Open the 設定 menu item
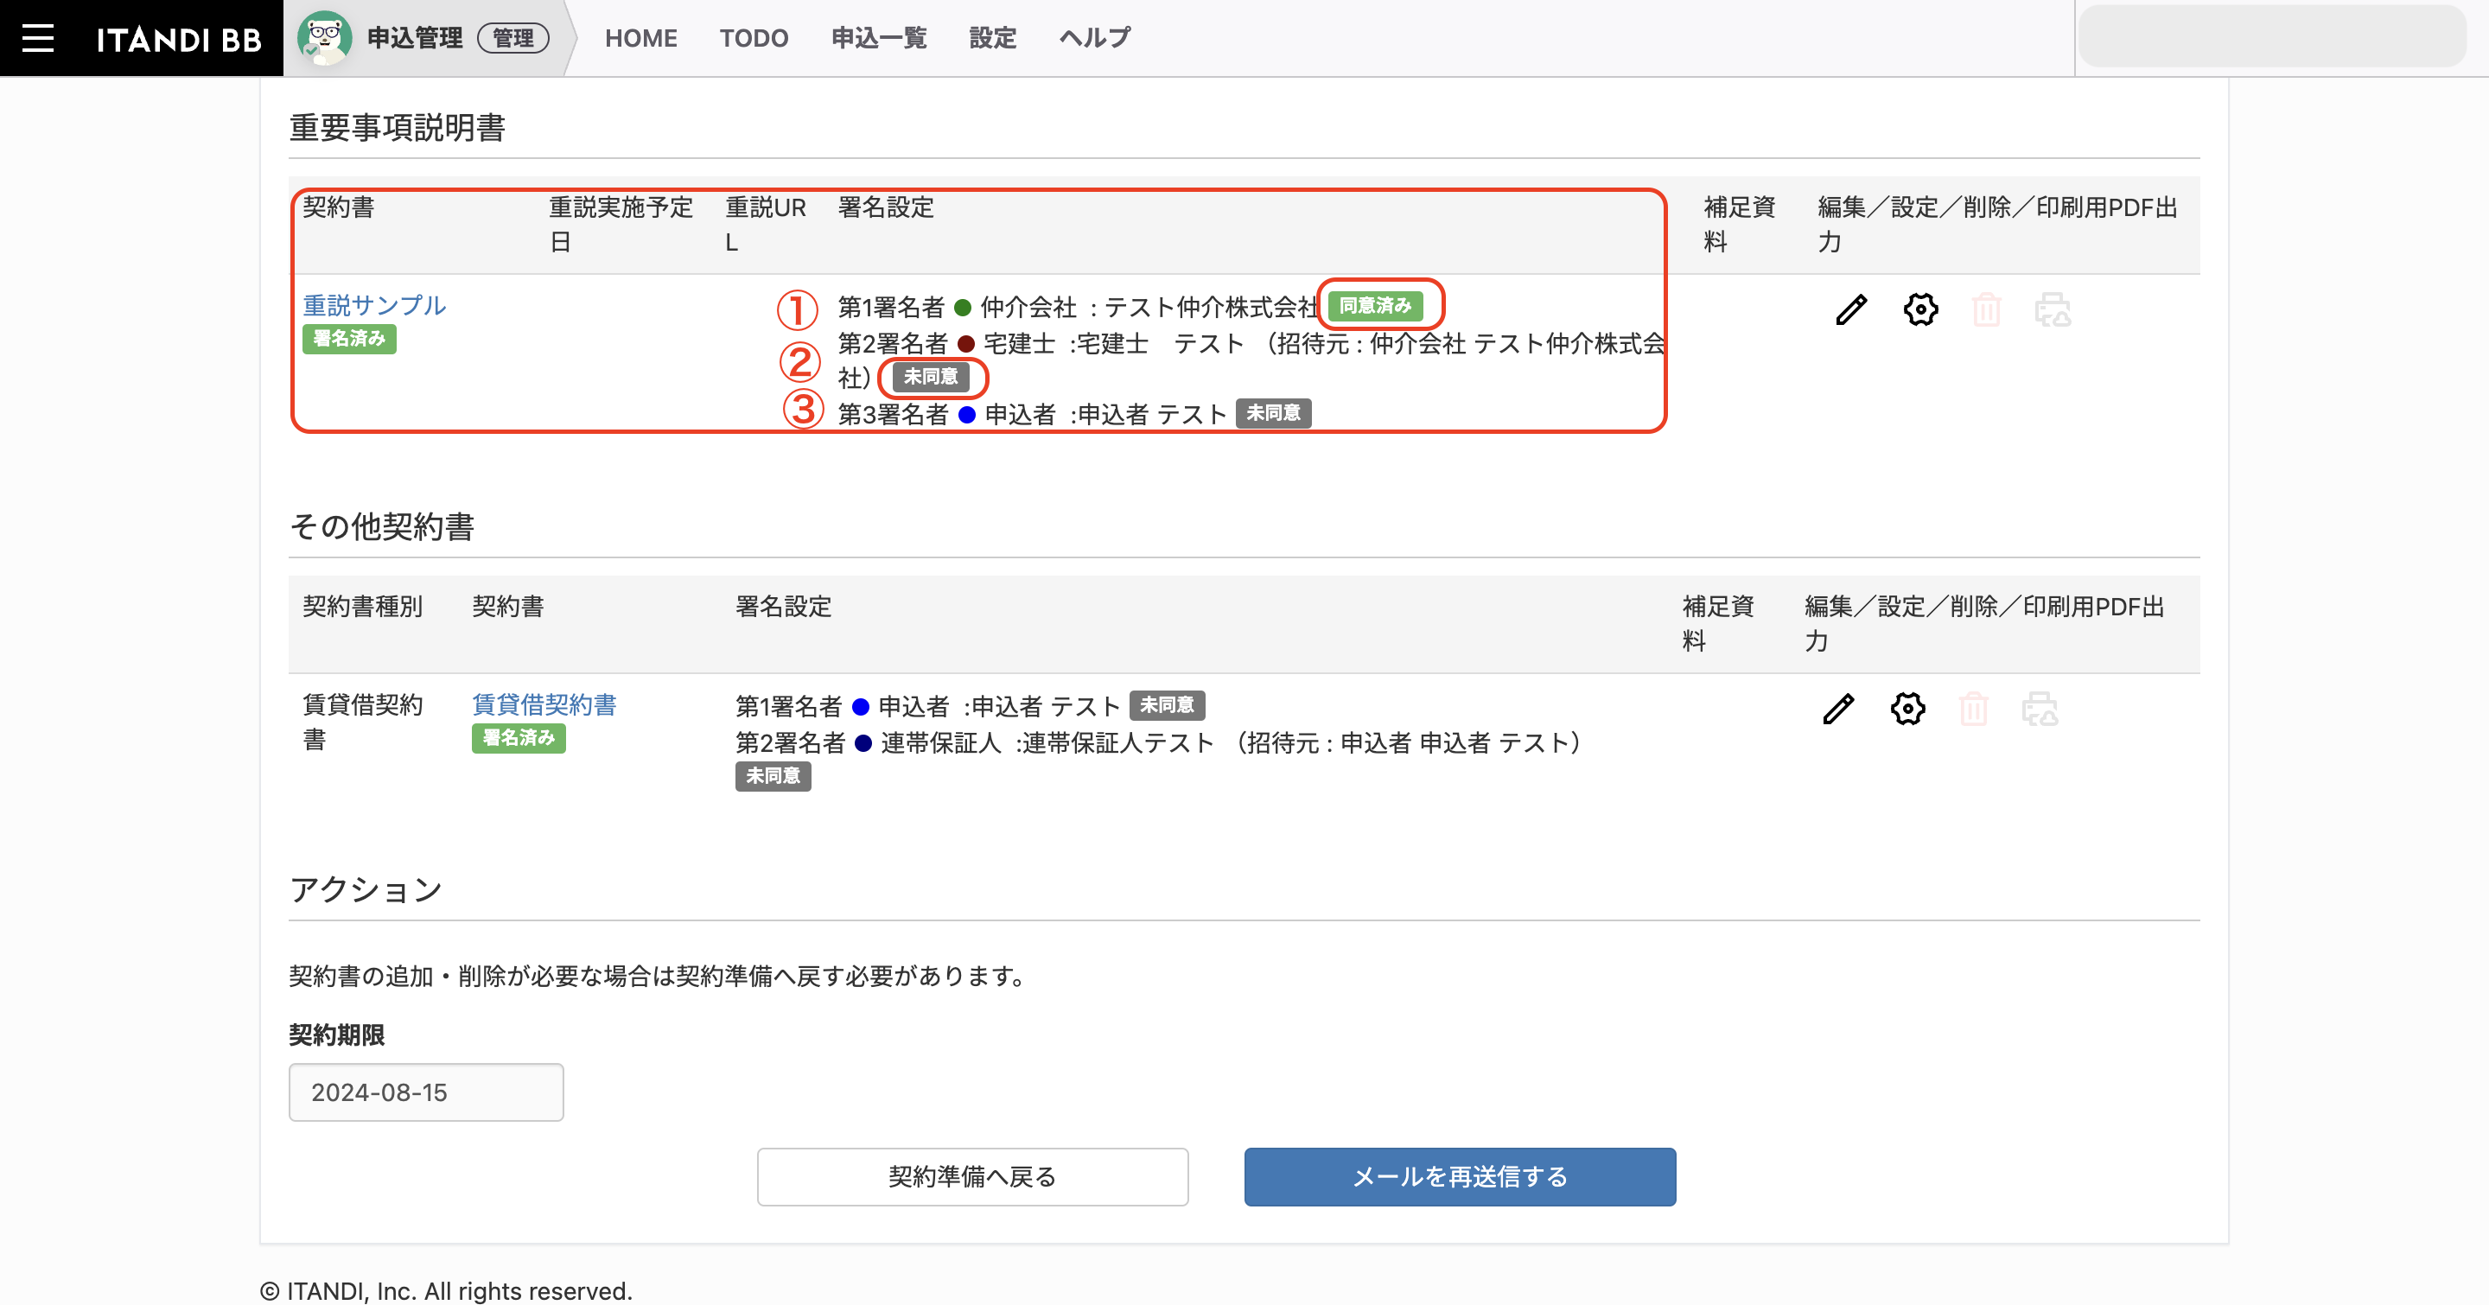The height and width of the screenshot is (1305, 2489). pos(992,38)
